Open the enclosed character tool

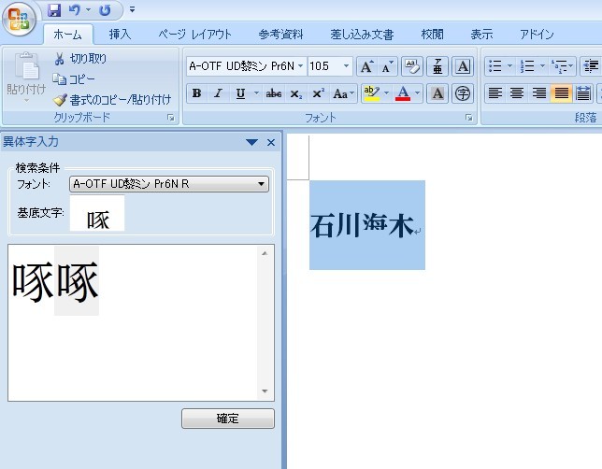click(463, 93)
